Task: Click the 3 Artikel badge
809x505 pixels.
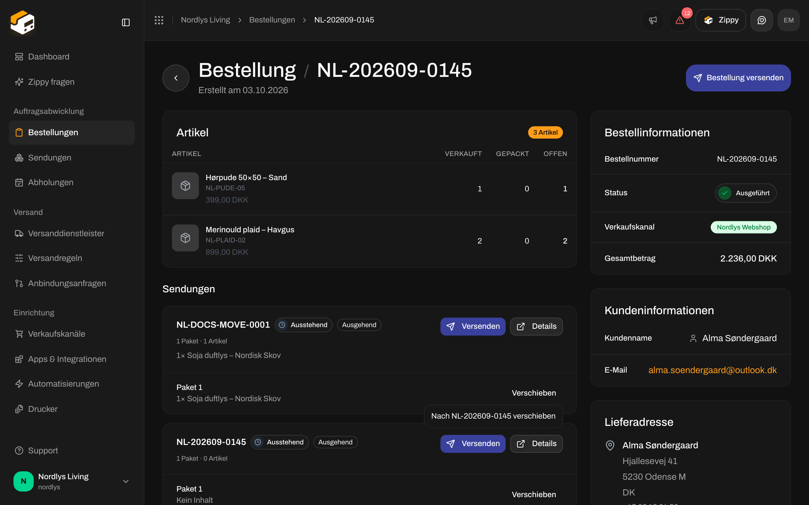Action: 545,133
